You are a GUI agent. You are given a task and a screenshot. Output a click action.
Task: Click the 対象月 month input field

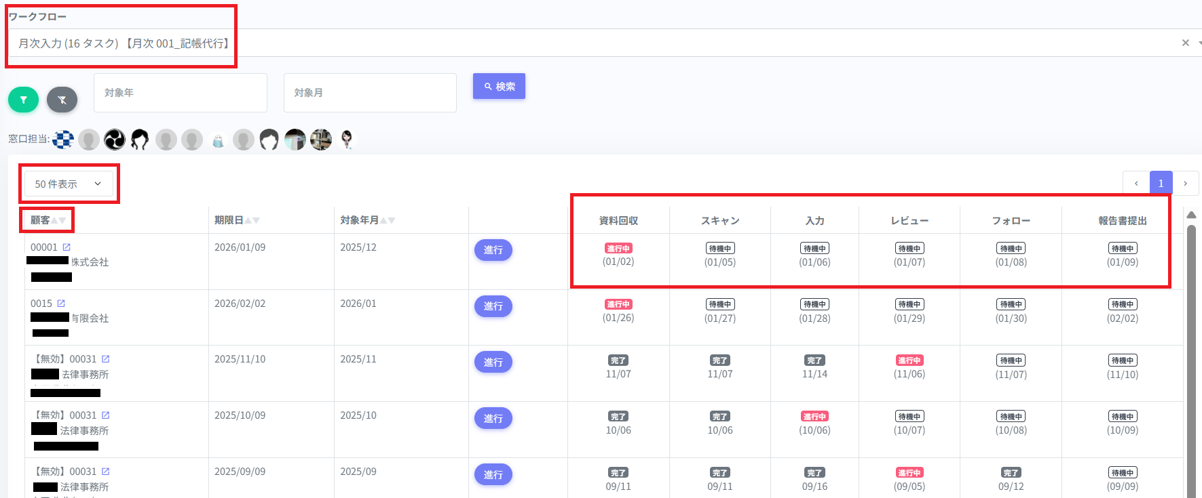pyautogui.click(x=370, y=93)
